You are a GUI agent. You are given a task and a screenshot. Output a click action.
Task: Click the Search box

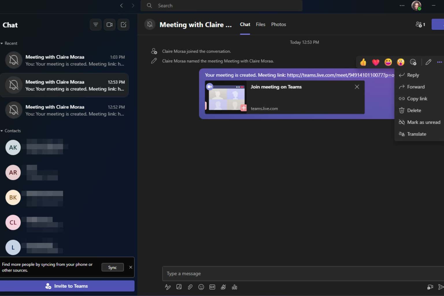(x=221, y=5)
